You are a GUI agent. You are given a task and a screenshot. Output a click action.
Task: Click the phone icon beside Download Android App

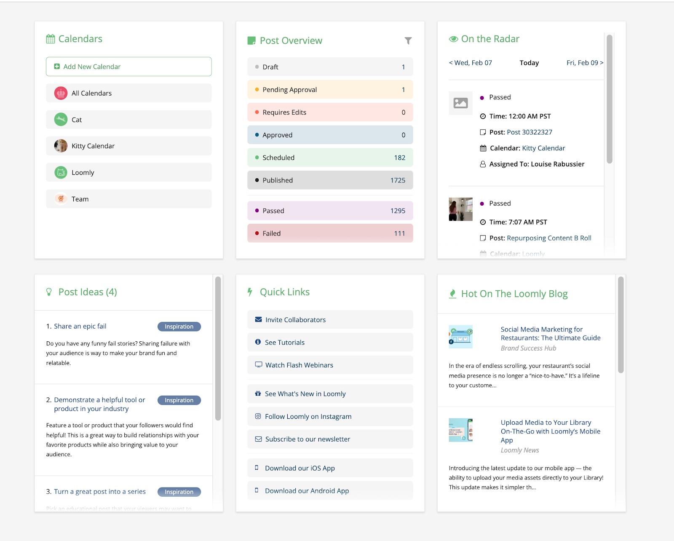257,490
